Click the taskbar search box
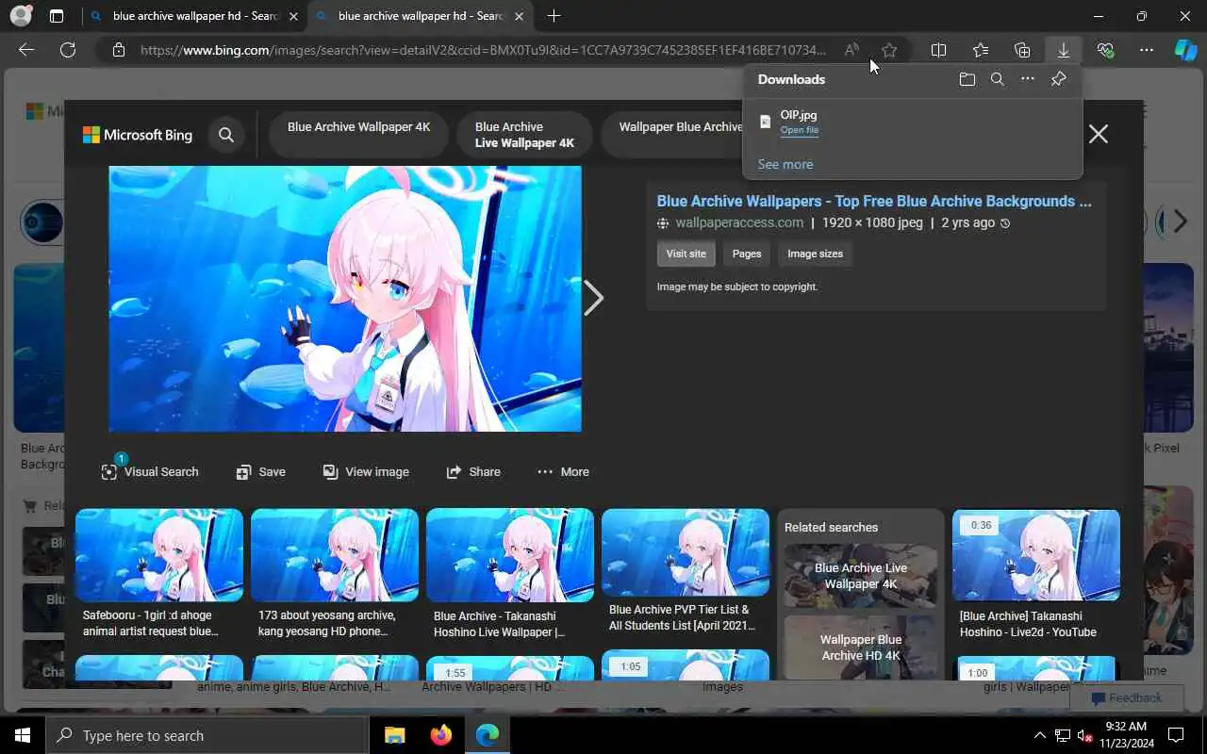 [x=207, y=735]
